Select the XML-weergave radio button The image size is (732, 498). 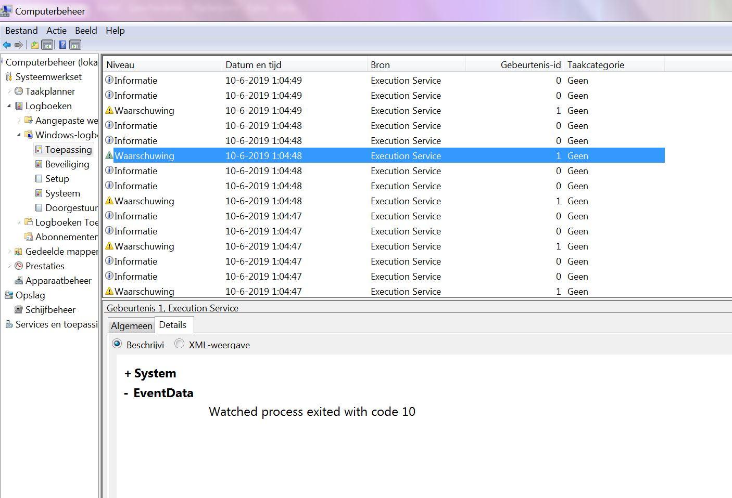tap(179, 344)
